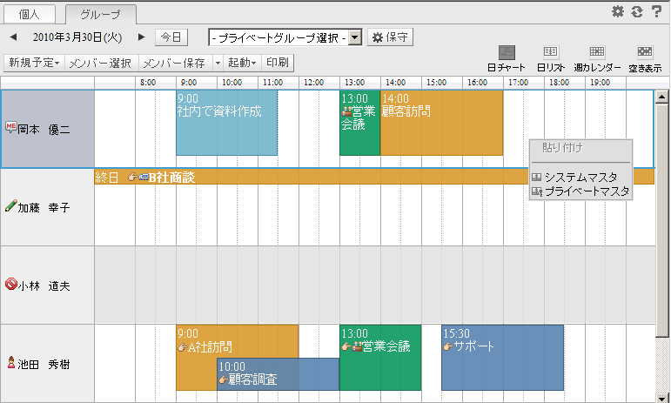Switch to the 個人 tab
This screenshot has height=403, width=671.
tap(30, 14)
